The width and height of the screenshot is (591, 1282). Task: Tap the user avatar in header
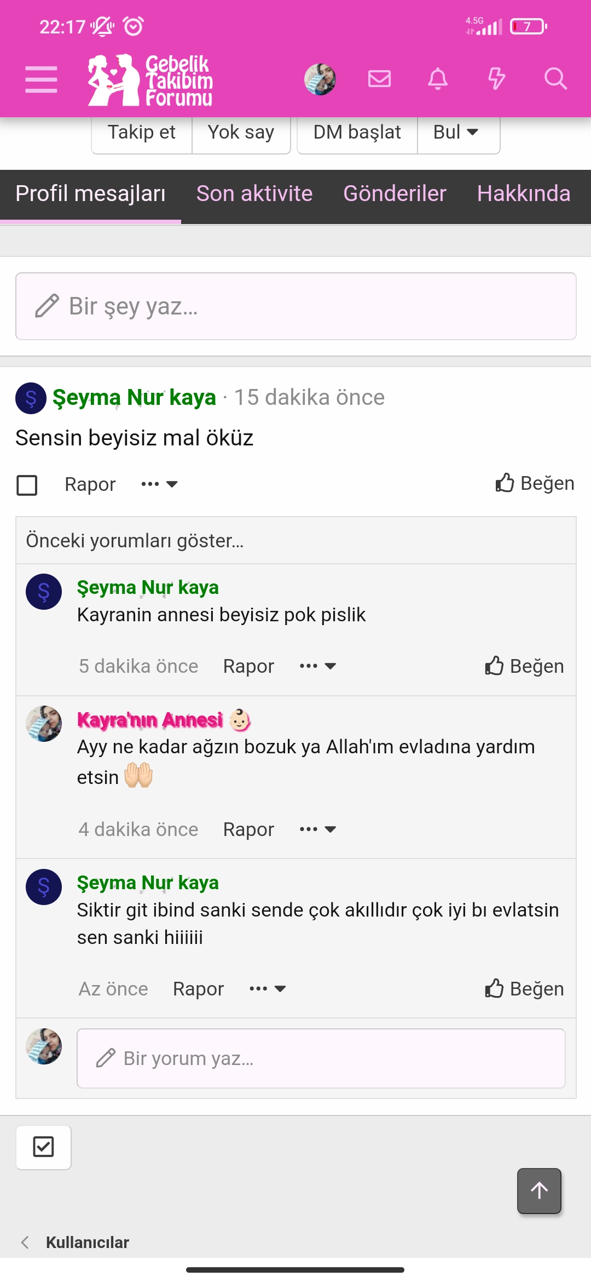(320, 79)
